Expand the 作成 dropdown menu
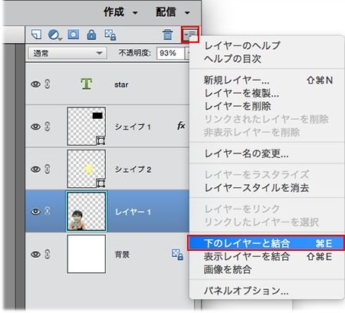Viewport: 345px width, 313px height. (x=120, y=12)
